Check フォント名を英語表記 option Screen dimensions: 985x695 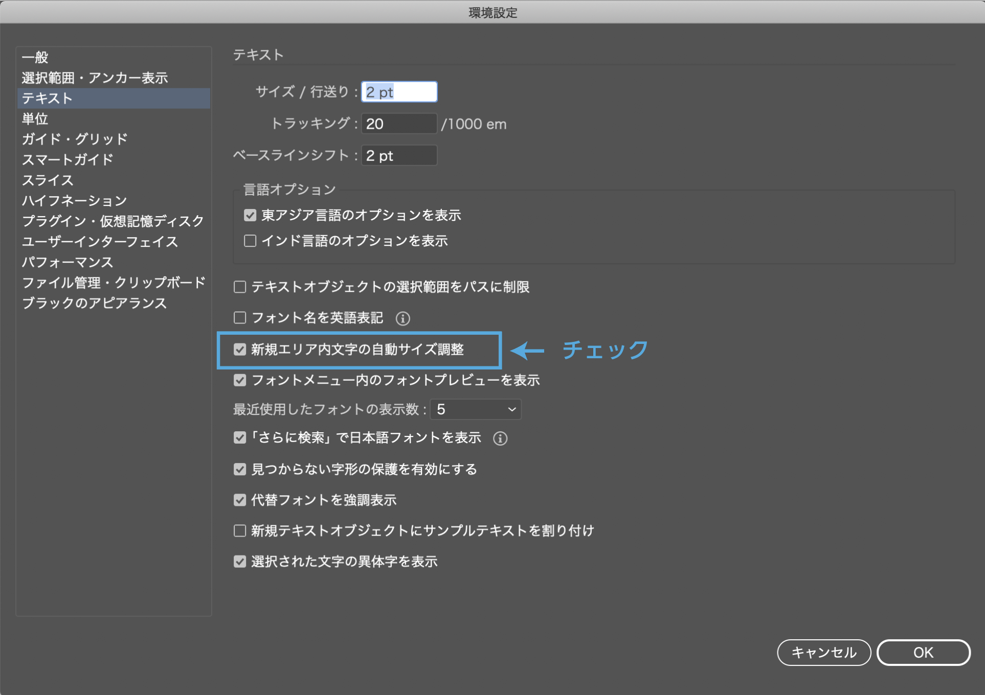[x=240, y=318]
